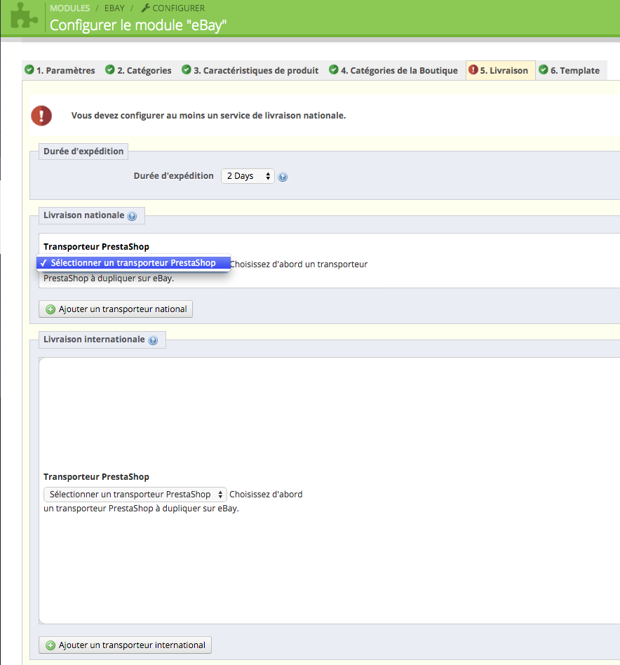Go to 3. Caractéristiques de produit tab
The image size is (620, 665).
250,70
